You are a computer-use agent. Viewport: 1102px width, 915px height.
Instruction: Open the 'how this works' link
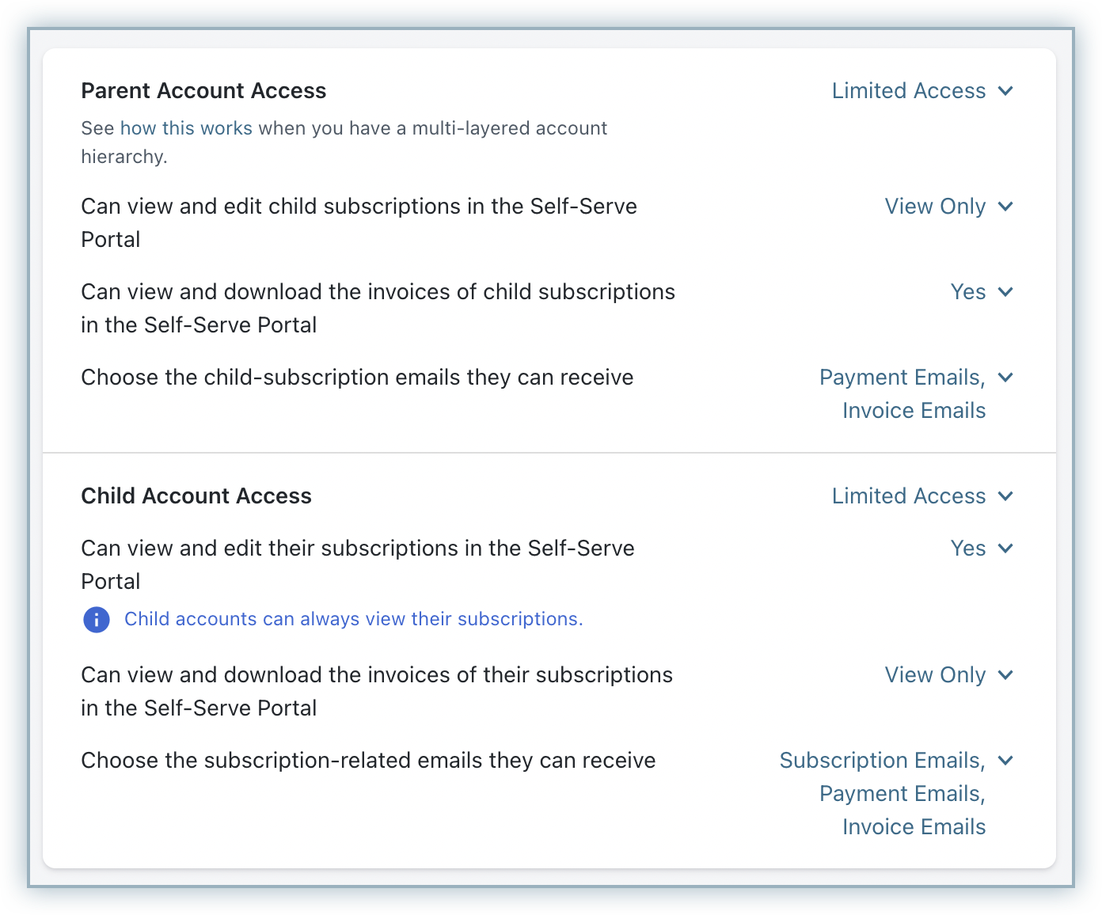pyautogui.click(x=186, y=128)
